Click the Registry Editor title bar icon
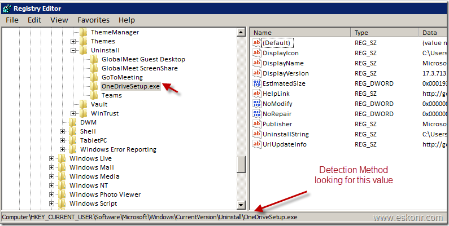The width and height of the screenshot is (449, 226). (x=7, y=8)
